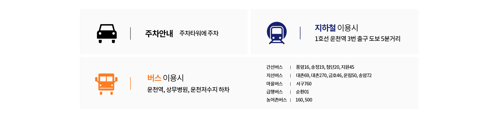Viewport: 499px width, 127px height.
Task: Click the orange divider beside bus icon
Action: 130,83
